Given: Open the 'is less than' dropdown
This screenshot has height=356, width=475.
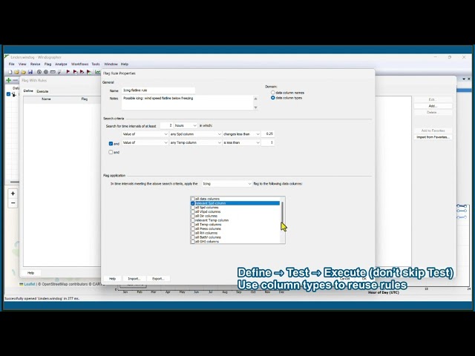Looking at the screenshot, I should pos(241,142).
